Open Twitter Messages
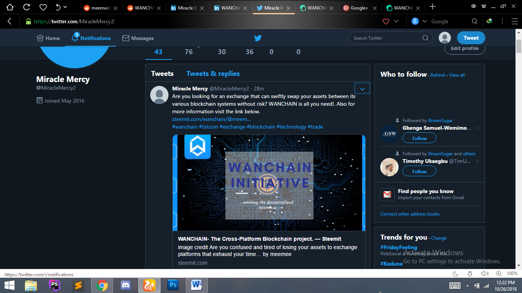Screen dimensions: 522x293 (x=138, y=38)
